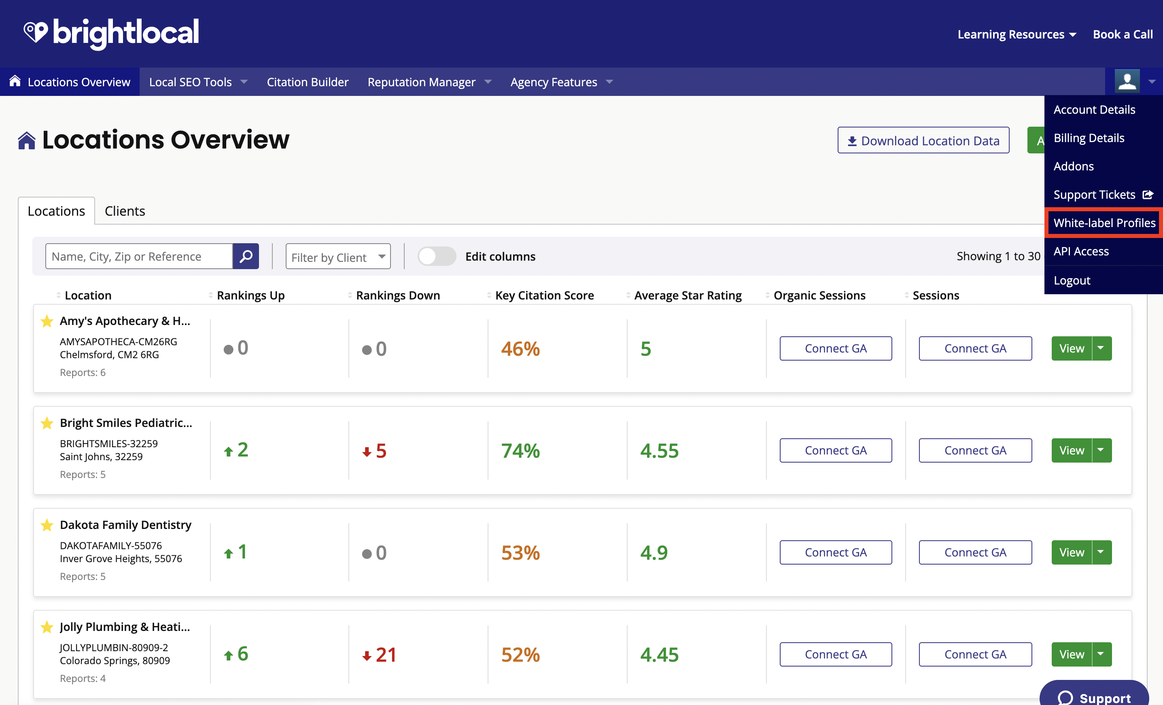
Task: Sort by Rankings Down column sort icon
Action: (x=350, y=295)
